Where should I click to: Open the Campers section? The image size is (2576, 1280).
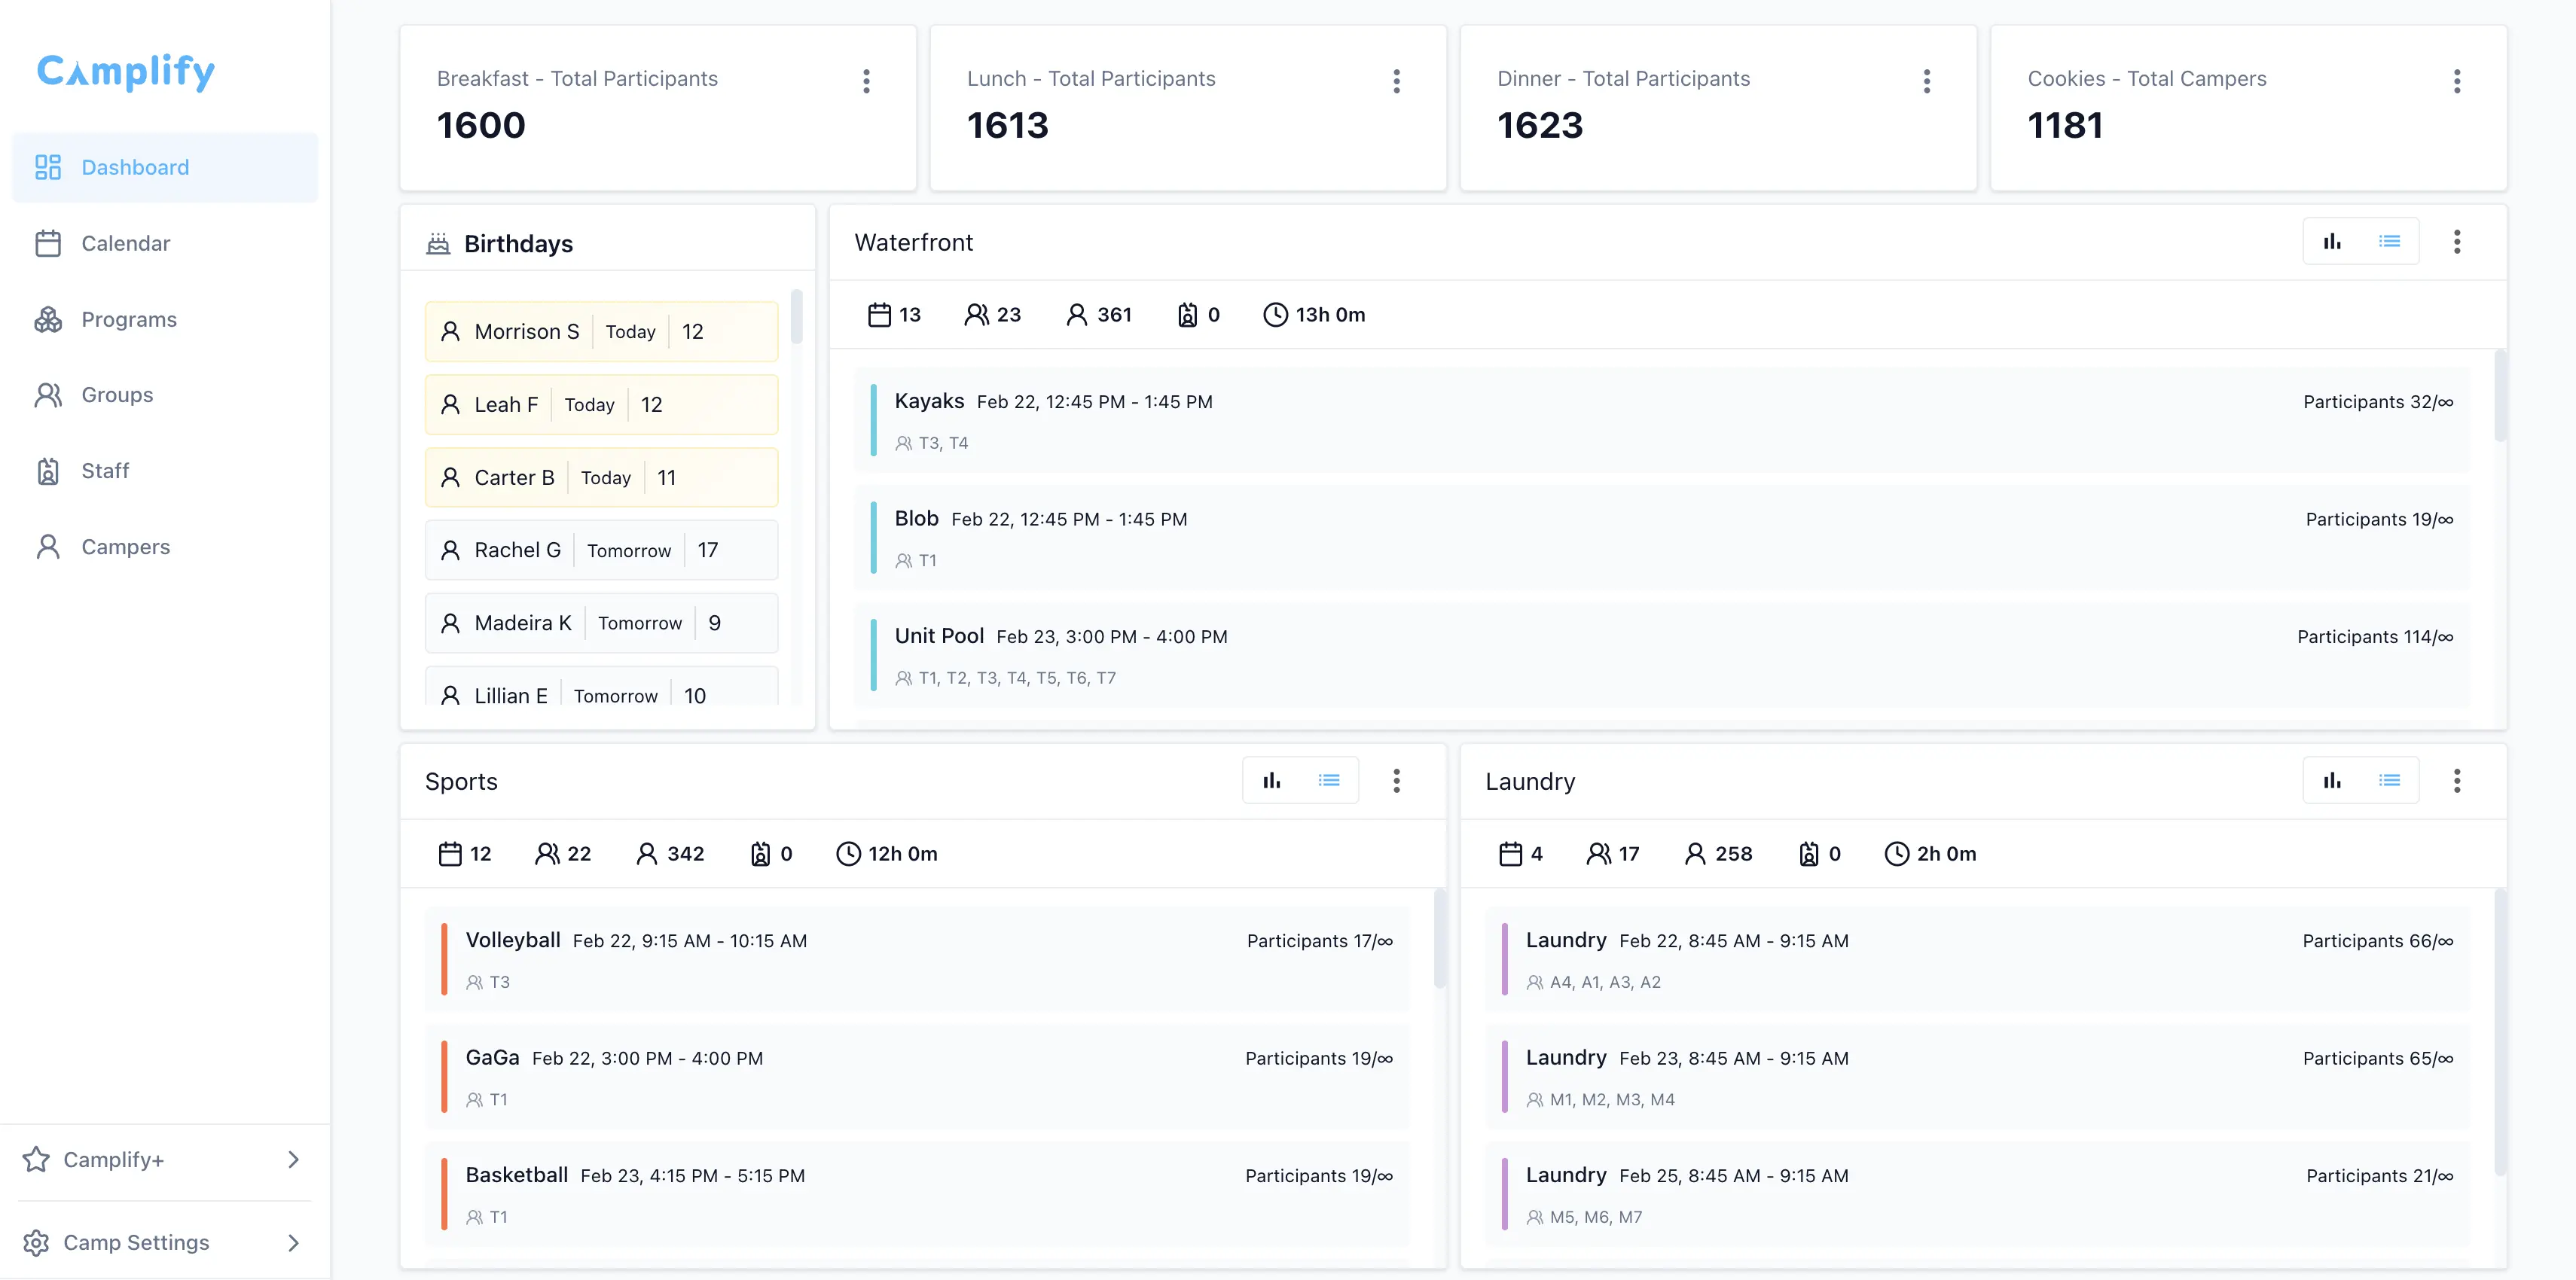click(x=125, y=546)
